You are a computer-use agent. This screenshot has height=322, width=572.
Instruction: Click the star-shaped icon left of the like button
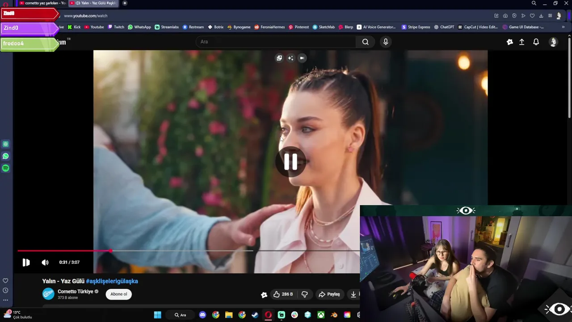coord(264,294)
